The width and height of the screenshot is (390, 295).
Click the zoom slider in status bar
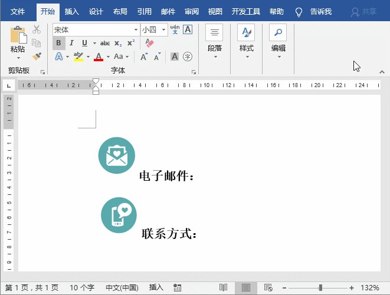tap(320, 287)
